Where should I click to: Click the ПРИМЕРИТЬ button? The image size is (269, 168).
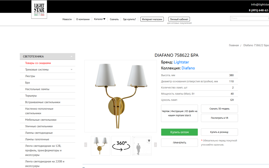179,143
